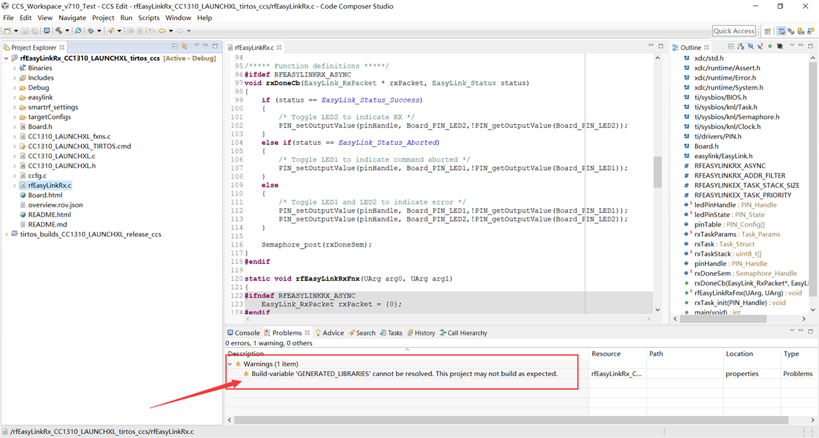Open the File menu

pyautogui.click(x=8, y=18)
